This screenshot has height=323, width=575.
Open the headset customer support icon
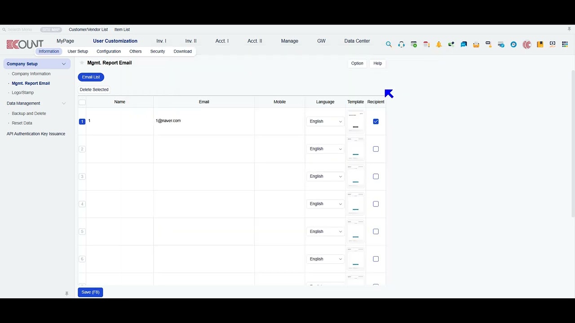pos(402,44)
